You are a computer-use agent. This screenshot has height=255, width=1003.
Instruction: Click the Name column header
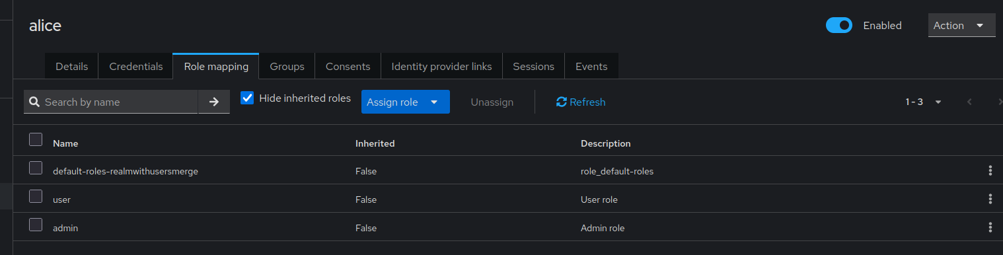tap(65, 143)
